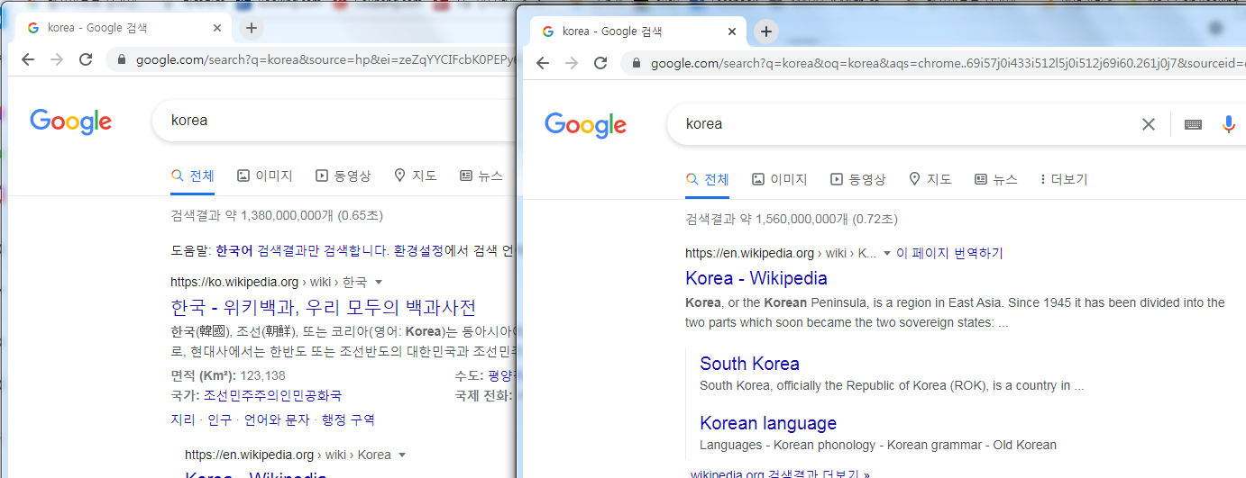The image size is (1246, 478).
Task: Open the 행정 구역 sitelink
Action: 348,419
